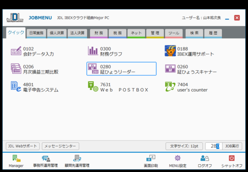Switch to the 財務 tab

pos(99,33)
